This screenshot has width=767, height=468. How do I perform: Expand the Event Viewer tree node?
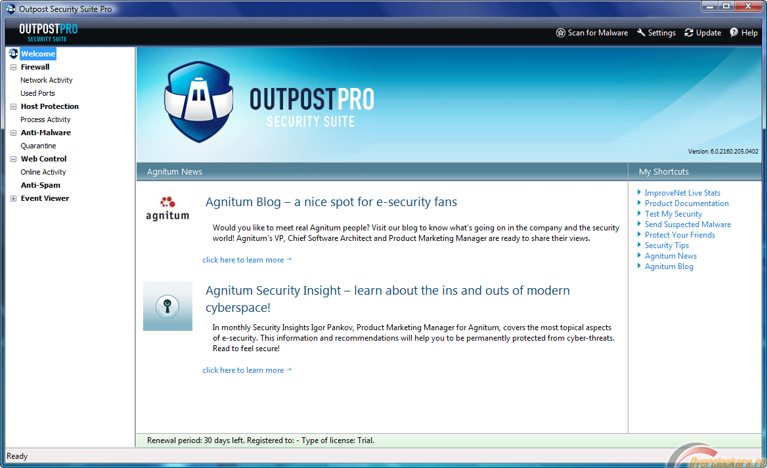tap(13, 198)
